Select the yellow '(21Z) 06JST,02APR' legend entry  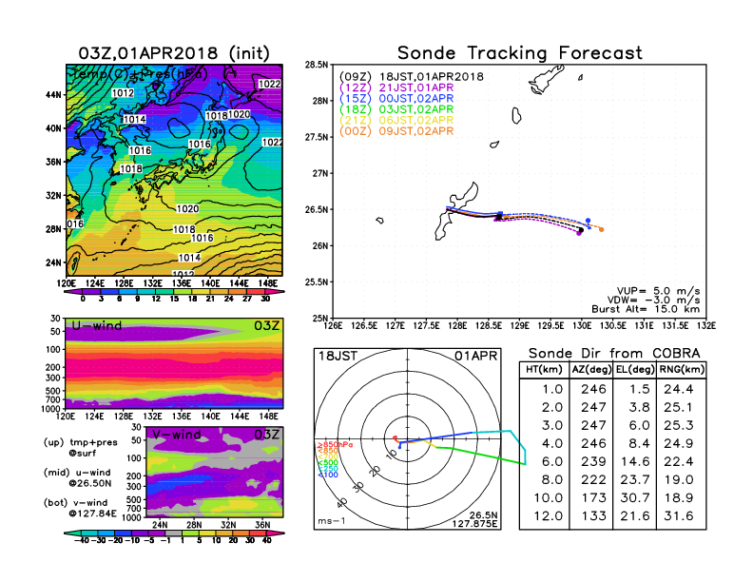[x=396, y=121]
